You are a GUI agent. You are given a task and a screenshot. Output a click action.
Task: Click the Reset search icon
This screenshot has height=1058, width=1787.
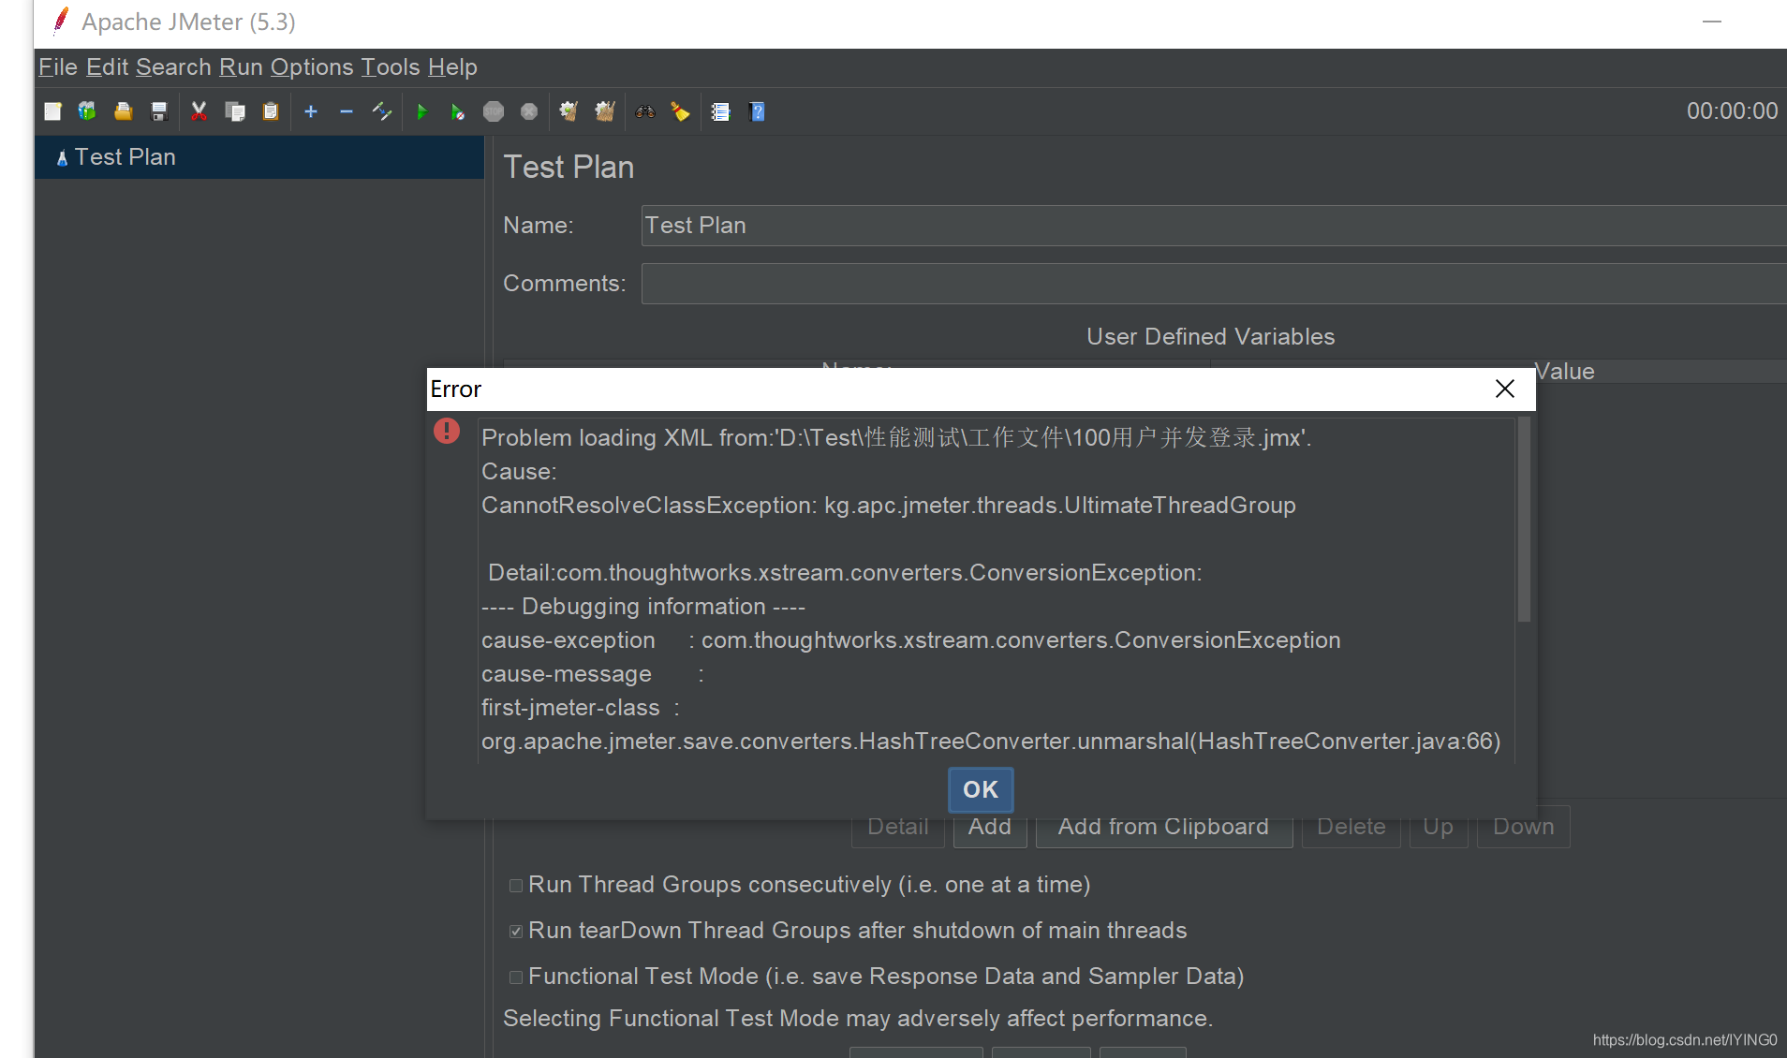[681, 111]
